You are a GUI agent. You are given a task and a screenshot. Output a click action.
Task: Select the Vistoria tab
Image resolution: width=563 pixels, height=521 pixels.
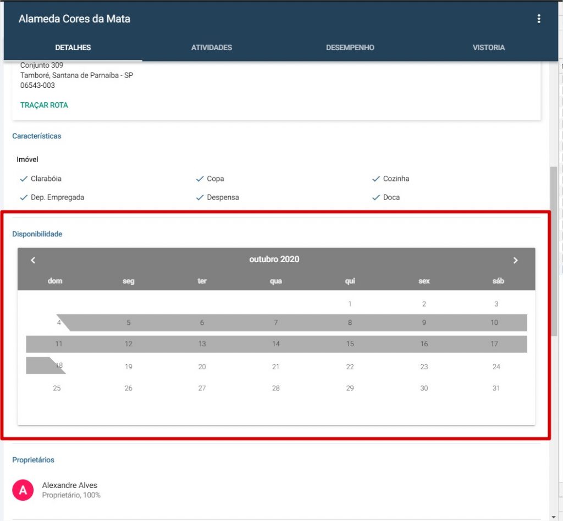(x=489, y=47)
